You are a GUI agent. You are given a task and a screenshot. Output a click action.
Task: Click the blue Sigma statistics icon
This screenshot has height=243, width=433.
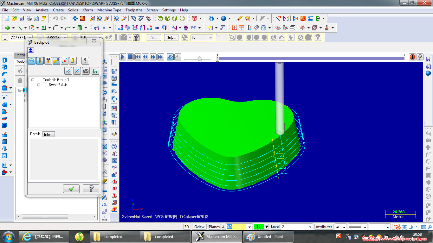click(x=310, y=18)
